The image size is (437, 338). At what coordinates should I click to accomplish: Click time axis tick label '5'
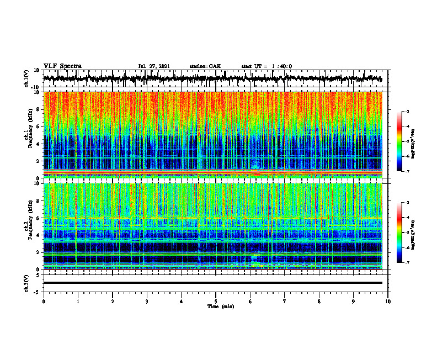click(216, 302)
